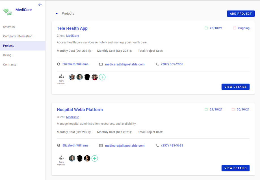Go to Billing section
This screenshot has height=180, width=260.
(7, 55)
